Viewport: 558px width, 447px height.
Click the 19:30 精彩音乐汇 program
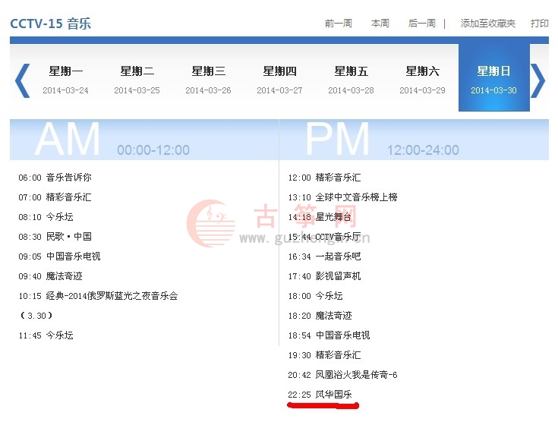click(325, 355)
